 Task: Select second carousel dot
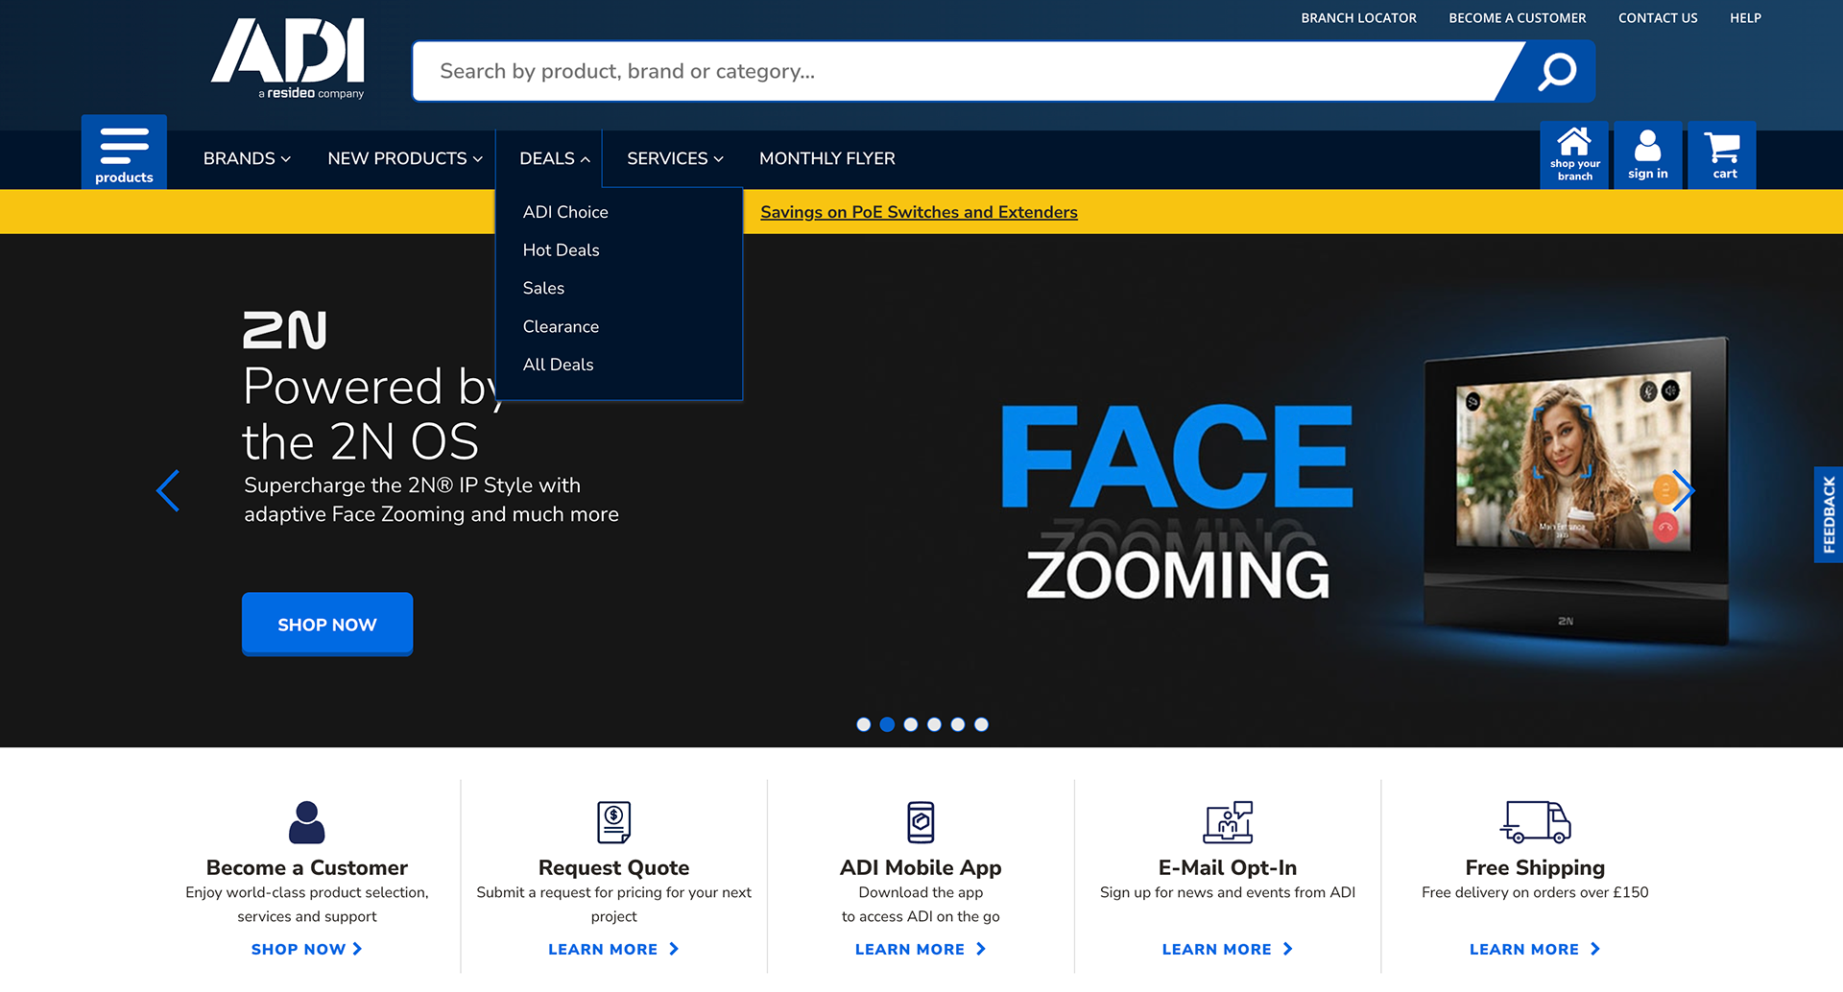887,724
